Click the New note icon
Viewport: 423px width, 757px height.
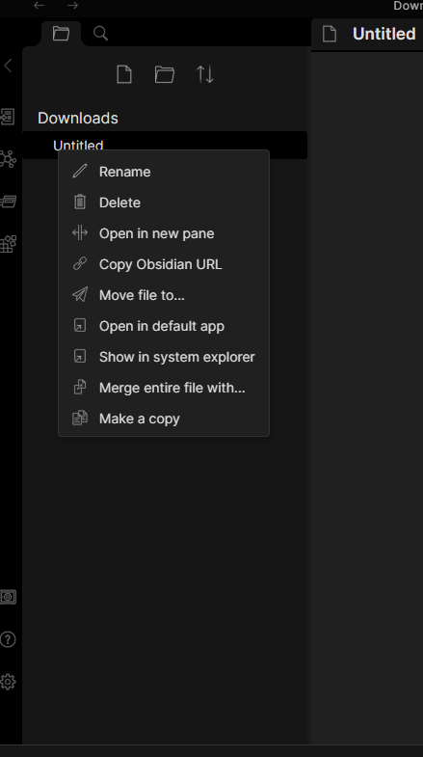click(x=124, y=75)
